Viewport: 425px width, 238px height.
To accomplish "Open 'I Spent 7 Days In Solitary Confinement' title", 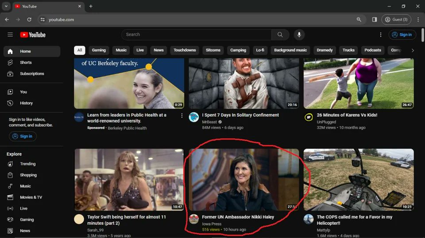I will (x=240, y=115).
